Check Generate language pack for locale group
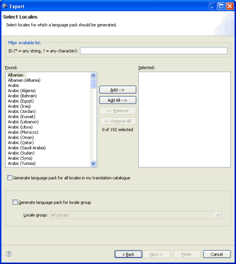 (15, 202)
